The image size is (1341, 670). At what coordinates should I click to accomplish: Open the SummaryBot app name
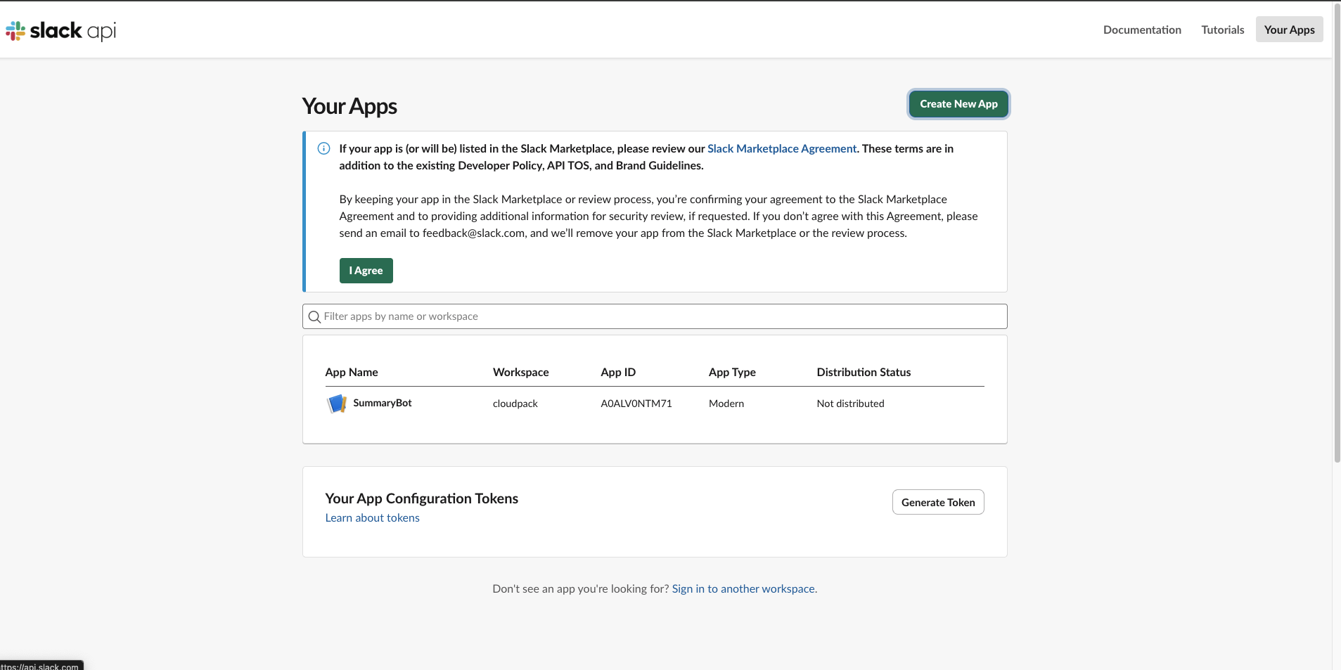pyautogui.click(x=382, y=403)
